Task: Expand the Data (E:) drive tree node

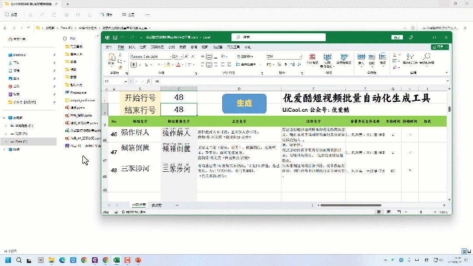Action: 6,142
